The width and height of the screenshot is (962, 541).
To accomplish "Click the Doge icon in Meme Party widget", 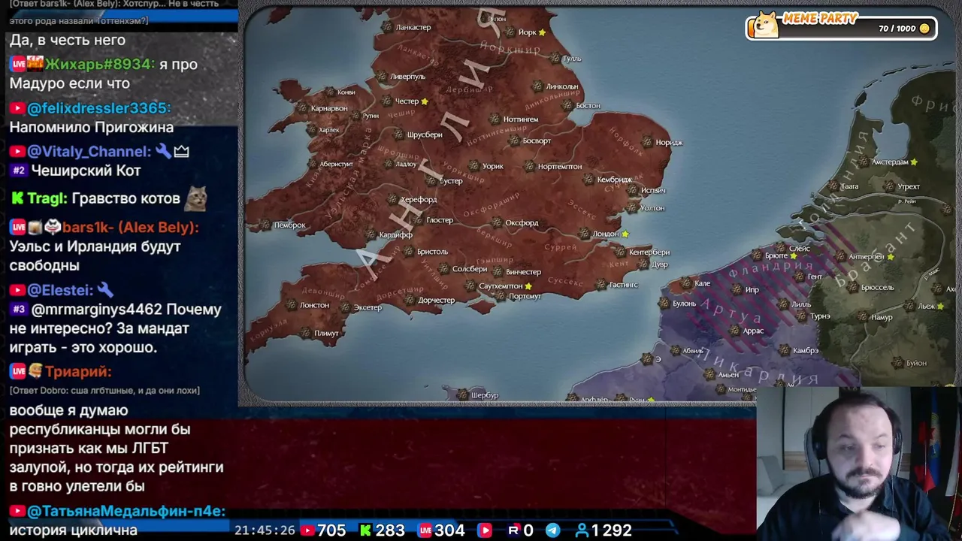I will [x=766, y=25].
